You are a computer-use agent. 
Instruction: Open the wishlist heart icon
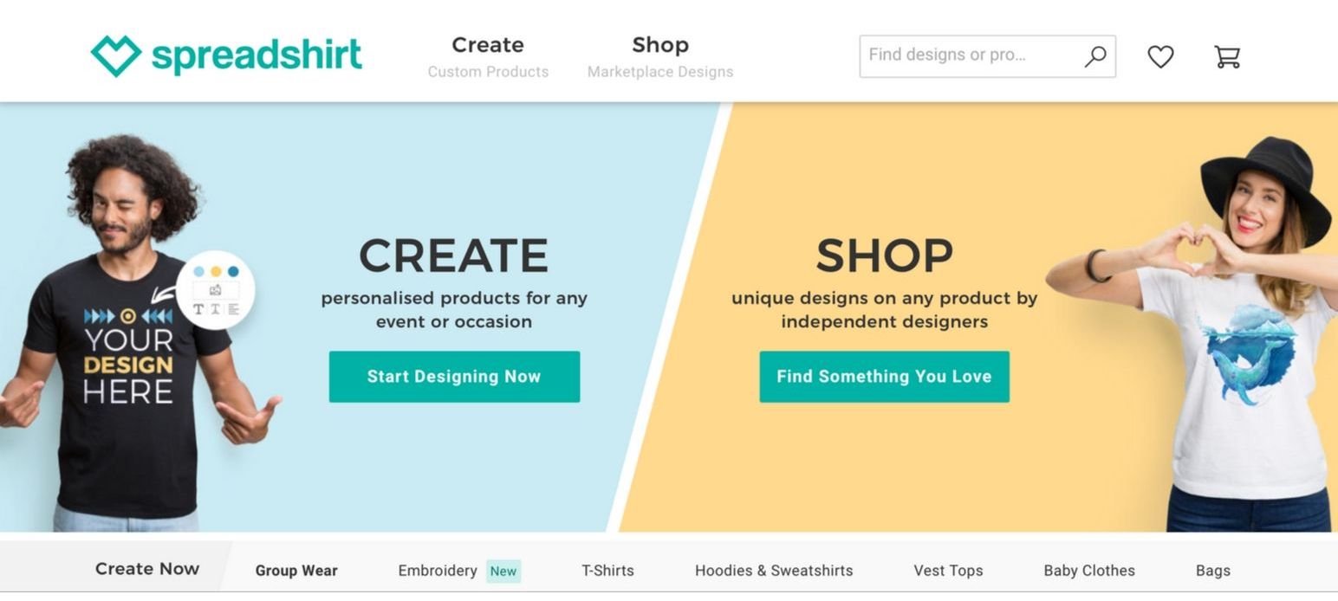pos(1159,55)
